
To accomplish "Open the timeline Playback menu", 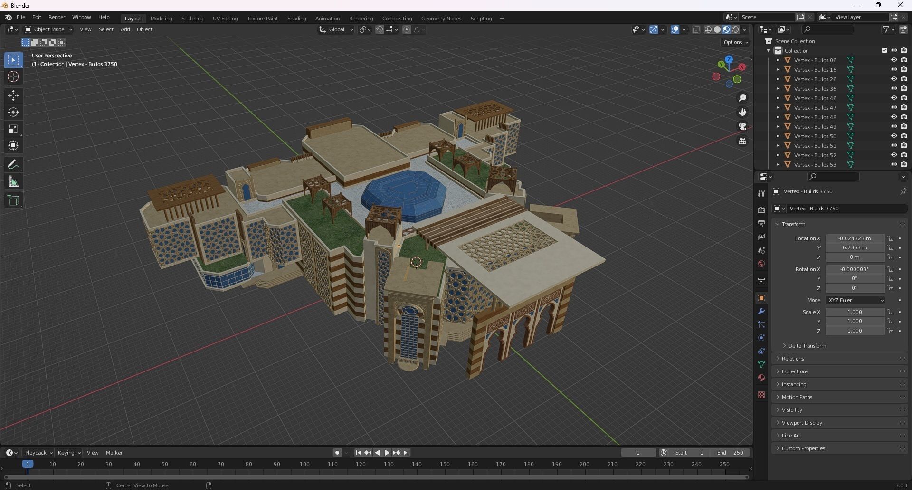I will tap(38, 453).
